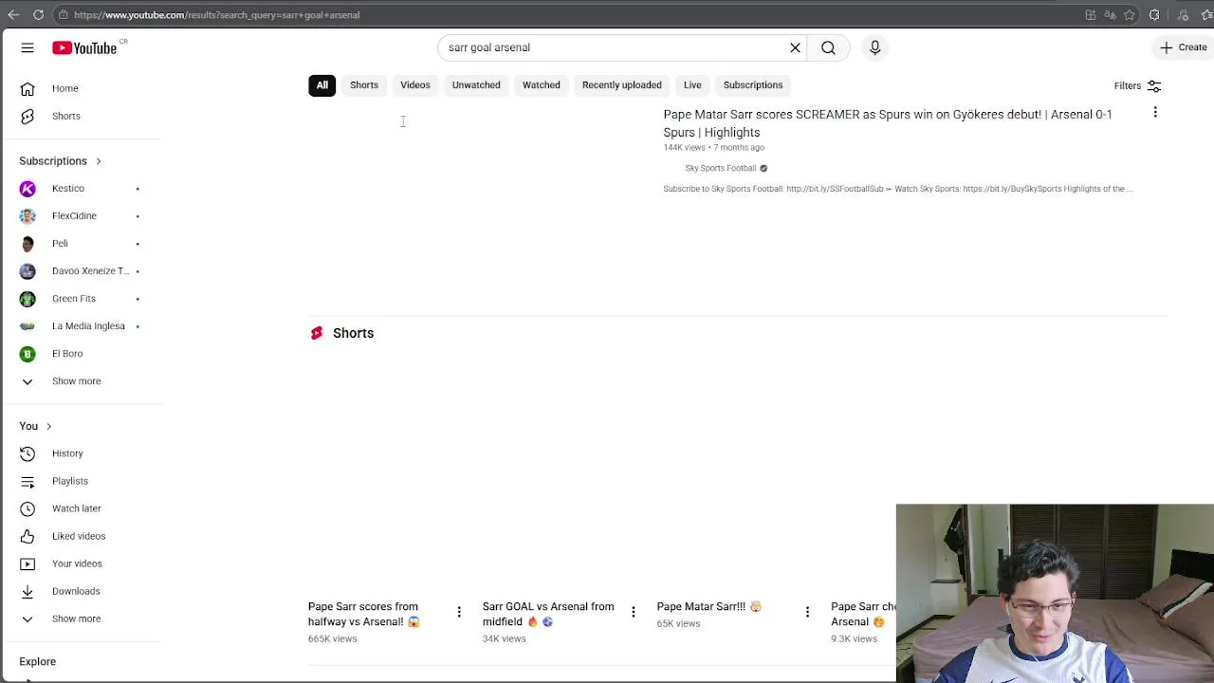Open short 'Pape Sarr scores from halfway'
Image resolution: width=1214 pixels, height=683 pixels.
tap(363, 614)
